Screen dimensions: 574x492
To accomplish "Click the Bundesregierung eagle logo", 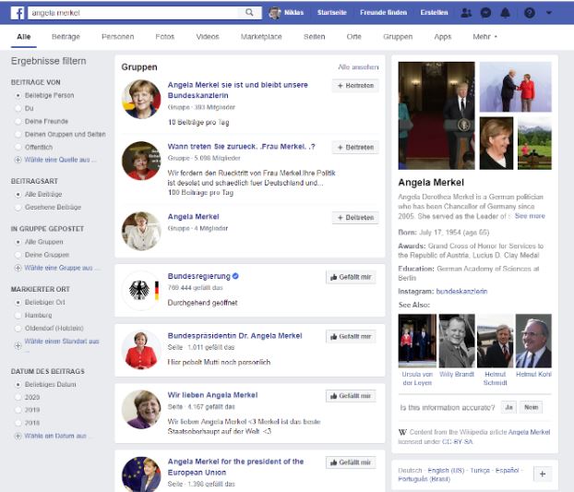I will tap(141, 290).
